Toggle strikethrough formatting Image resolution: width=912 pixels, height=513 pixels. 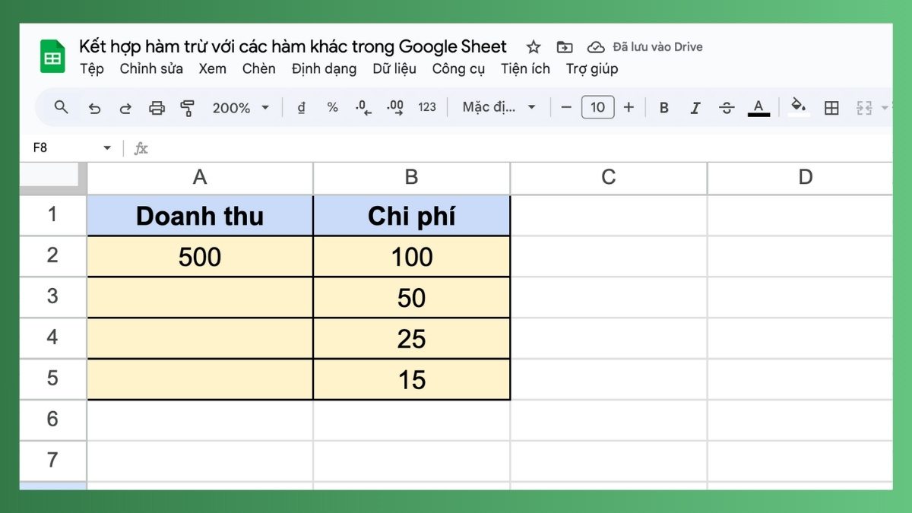(x=727, y=108)
